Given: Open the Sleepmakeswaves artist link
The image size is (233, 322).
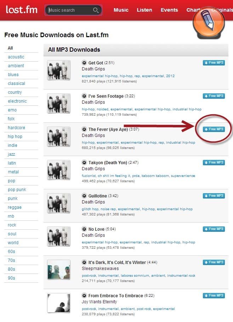Looking at the screenshot, I should pyautogui.click(x=100, y=269).
